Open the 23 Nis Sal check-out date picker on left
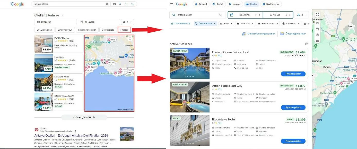Viewport: 357px width, 149px height. (99, 22)
